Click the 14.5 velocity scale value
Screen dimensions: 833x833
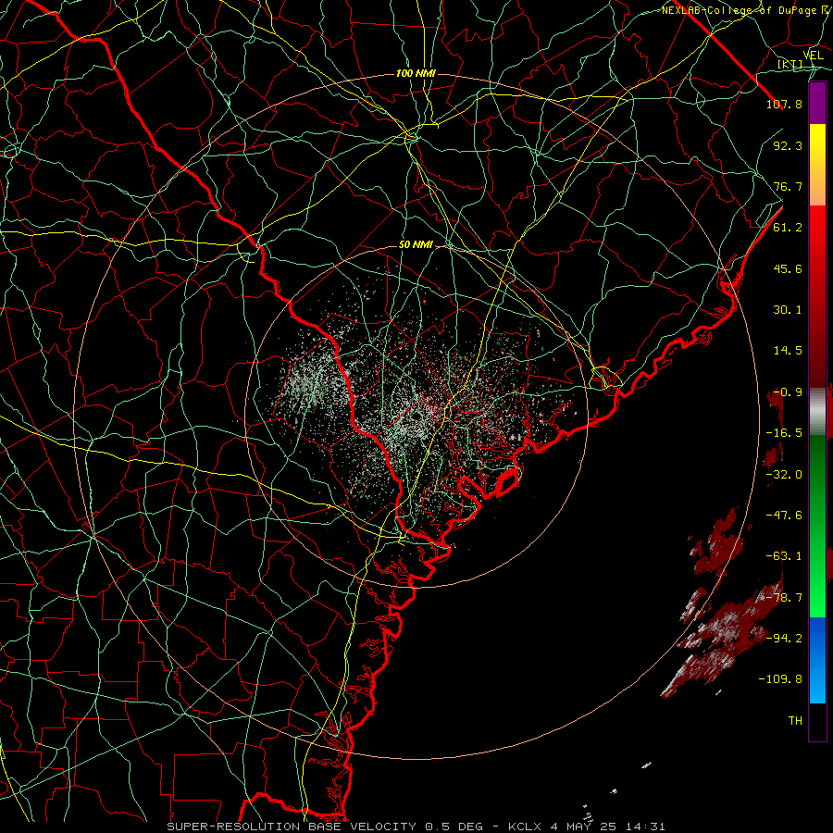click(x=788, y=351)
